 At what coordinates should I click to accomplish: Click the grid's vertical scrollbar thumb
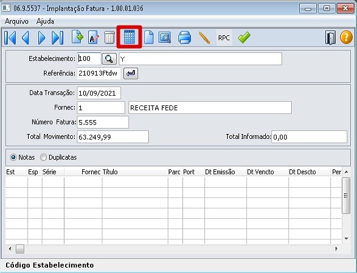coord(346,196)
